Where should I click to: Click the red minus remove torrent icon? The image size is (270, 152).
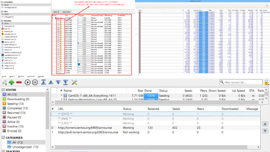[x=19, y=83]
